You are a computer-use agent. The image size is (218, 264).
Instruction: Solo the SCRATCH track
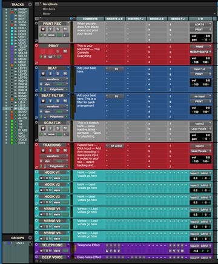coord(58,128)
